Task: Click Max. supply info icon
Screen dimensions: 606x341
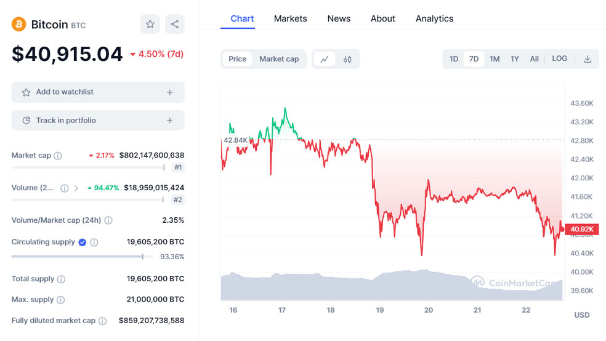Action: 60,300
